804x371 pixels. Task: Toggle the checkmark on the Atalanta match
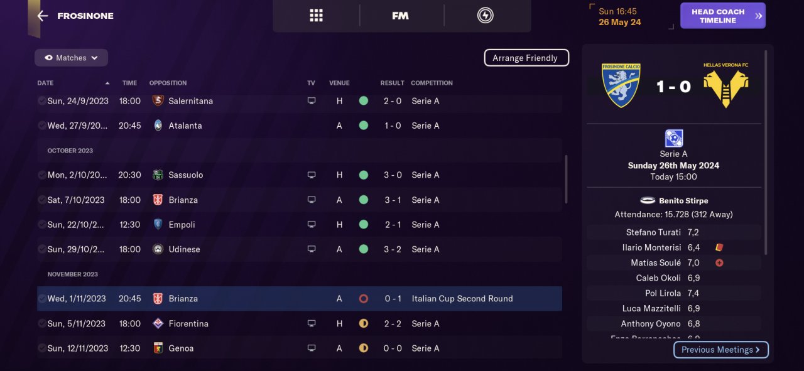(41, 126)
